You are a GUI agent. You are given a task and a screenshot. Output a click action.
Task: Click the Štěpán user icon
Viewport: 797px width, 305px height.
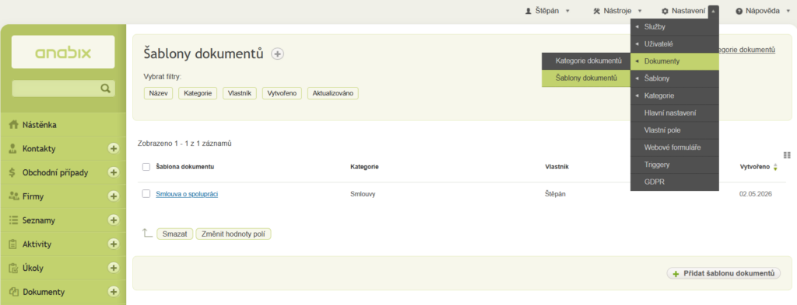[x=528, y=11]
